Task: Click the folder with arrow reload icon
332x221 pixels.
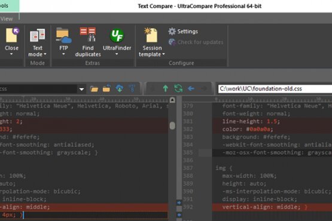Action: click(x=106, y=88)
